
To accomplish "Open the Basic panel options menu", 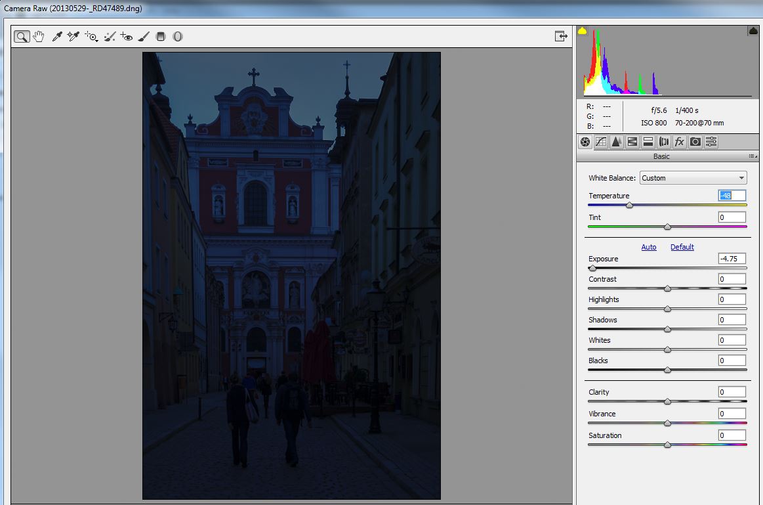I will click(753, 156).
